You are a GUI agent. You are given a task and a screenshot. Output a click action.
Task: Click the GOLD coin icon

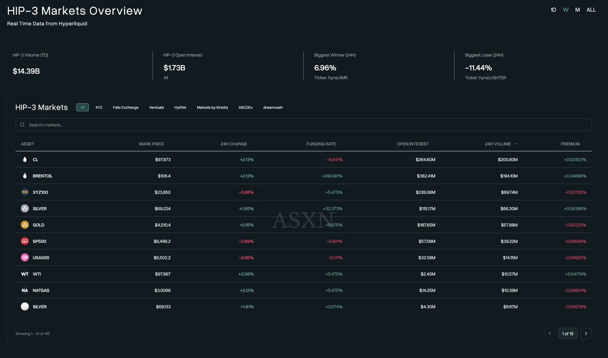click(x=24, y=225)
